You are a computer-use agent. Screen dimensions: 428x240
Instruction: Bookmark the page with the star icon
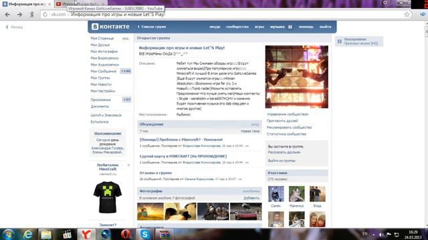tap(407, 15)
